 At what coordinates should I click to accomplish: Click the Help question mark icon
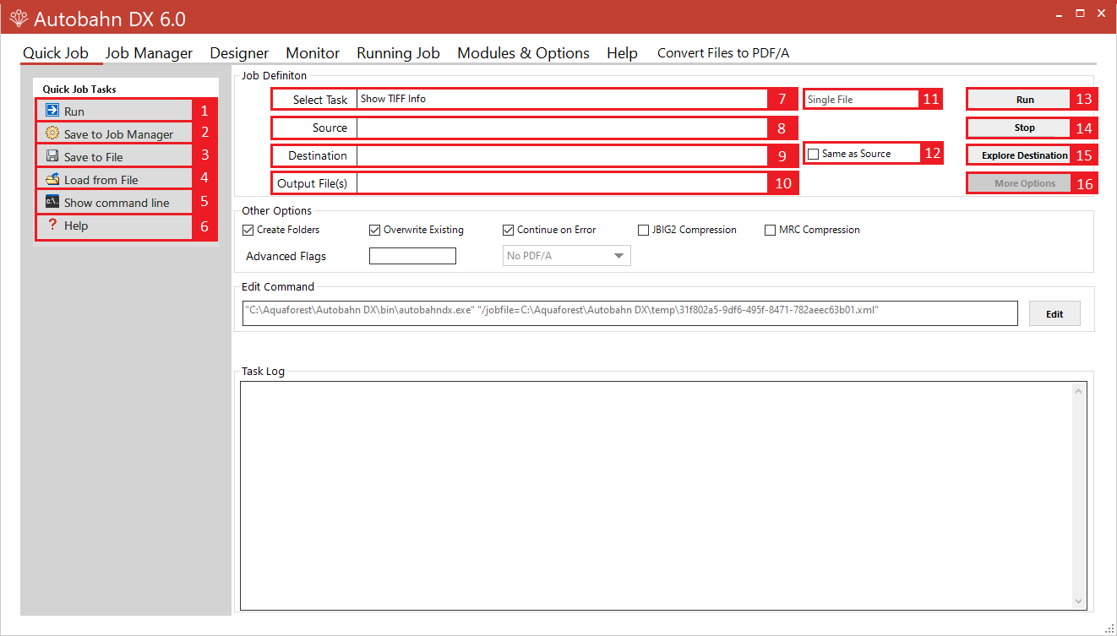[x=52, y=226]
